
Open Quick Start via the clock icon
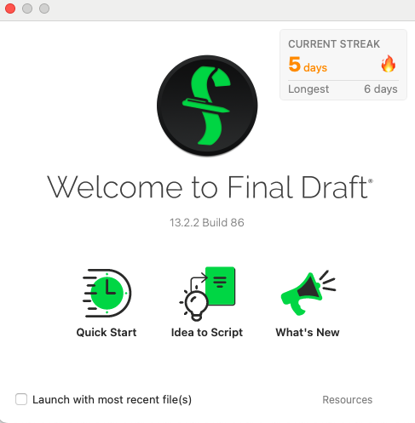pyautogui.click(x=107, y=293)
